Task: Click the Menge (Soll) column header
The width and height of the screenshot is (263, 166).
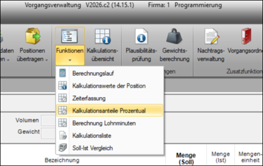Action: pyautogui.click(x=186, y=158)
